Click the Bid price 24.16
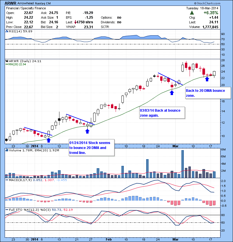The height and width of the screenshot is (242, 233). [54, 22]
